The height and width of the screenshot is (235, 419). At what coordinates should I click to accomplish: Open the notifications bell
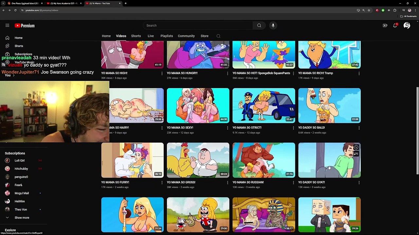tap(395, 25)
